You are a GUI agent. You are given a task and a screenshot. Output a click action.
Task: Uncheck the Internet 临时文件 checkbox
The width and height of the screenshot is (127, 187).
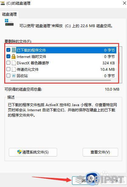coord(8,56)
